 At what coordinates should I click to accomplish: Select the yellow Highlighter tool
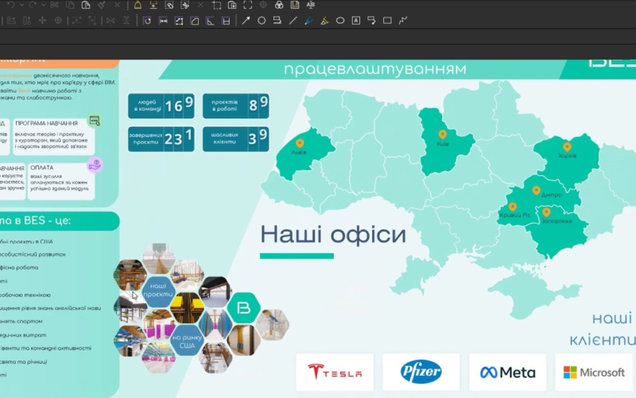click(x=324, y=21)
